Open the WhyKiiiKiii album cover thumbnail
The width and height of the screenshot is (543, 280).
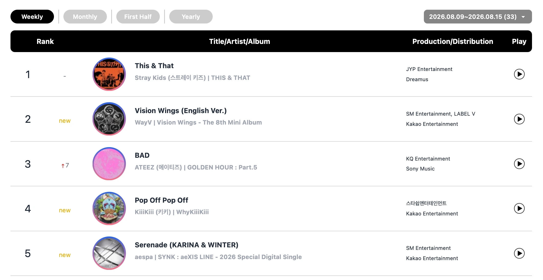[x=109, y=209]
